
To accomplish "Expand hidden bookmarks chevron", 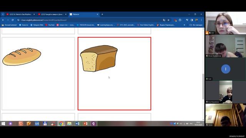I will [184, 25].
